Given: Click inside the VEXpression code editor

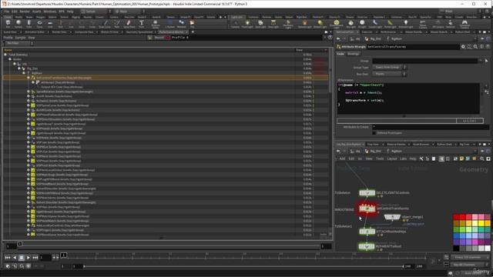Looking at the screenshot, I should (x=408, y=98).
